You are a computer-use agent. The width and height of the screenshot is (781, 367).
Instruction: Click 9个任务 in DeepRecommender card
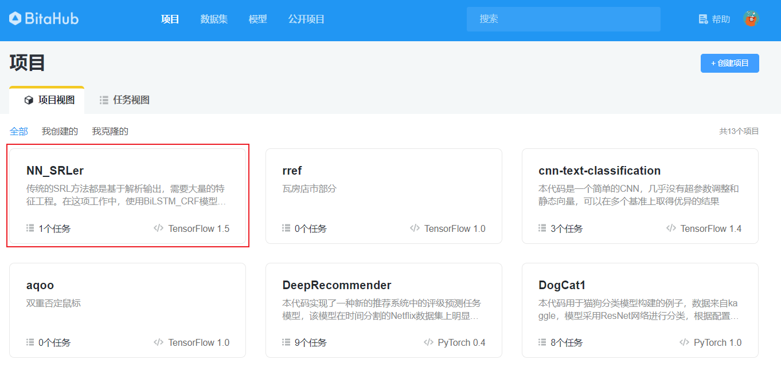coord(310,342)
